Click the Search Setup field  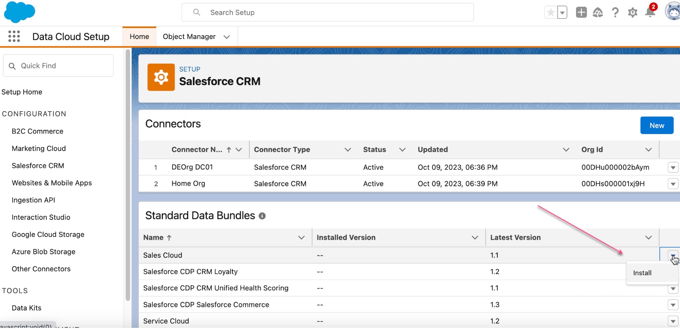[x=327, y=12]
